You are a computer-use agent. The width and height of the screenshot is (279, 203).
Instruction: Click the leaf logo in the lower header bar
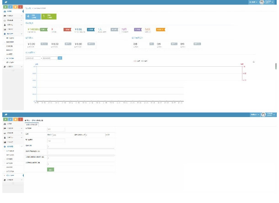(x=5, y=115)
